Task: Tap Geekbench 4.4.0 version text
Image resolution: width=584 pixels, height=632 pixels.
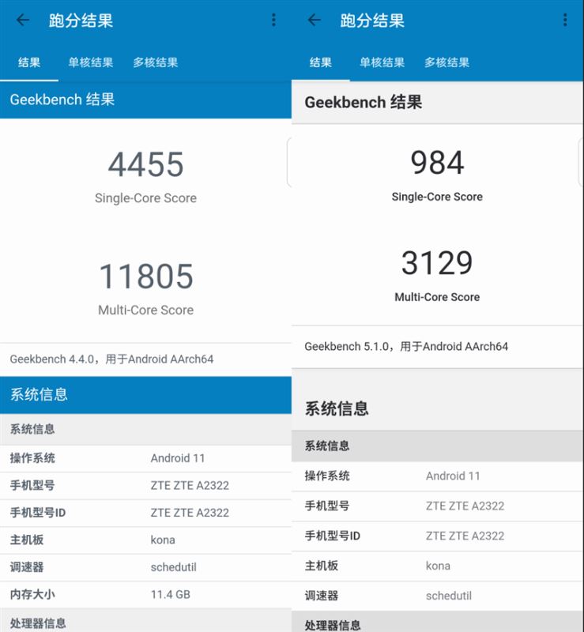Action: [x=111, y=359]
